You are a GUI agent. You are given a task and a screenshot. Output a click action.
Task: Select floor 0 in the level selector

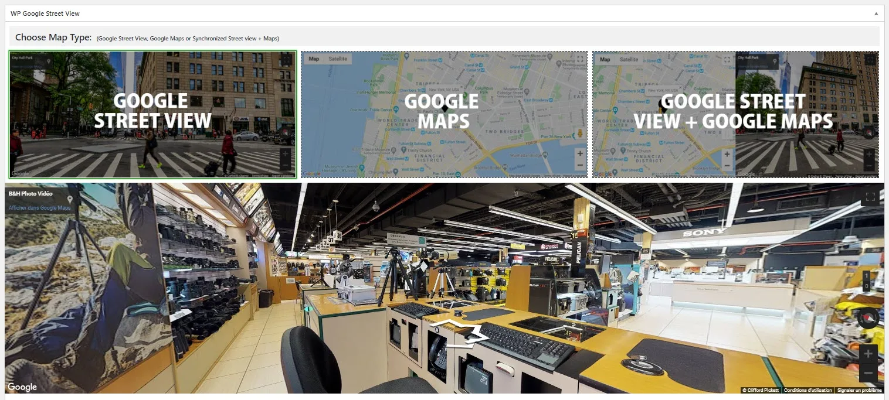(866, 286)
